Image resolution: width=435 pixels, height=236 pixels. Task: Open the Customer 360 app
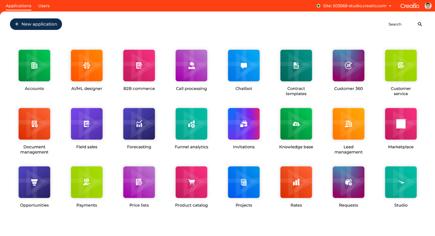pyautogui.click(x=348, y=65)
